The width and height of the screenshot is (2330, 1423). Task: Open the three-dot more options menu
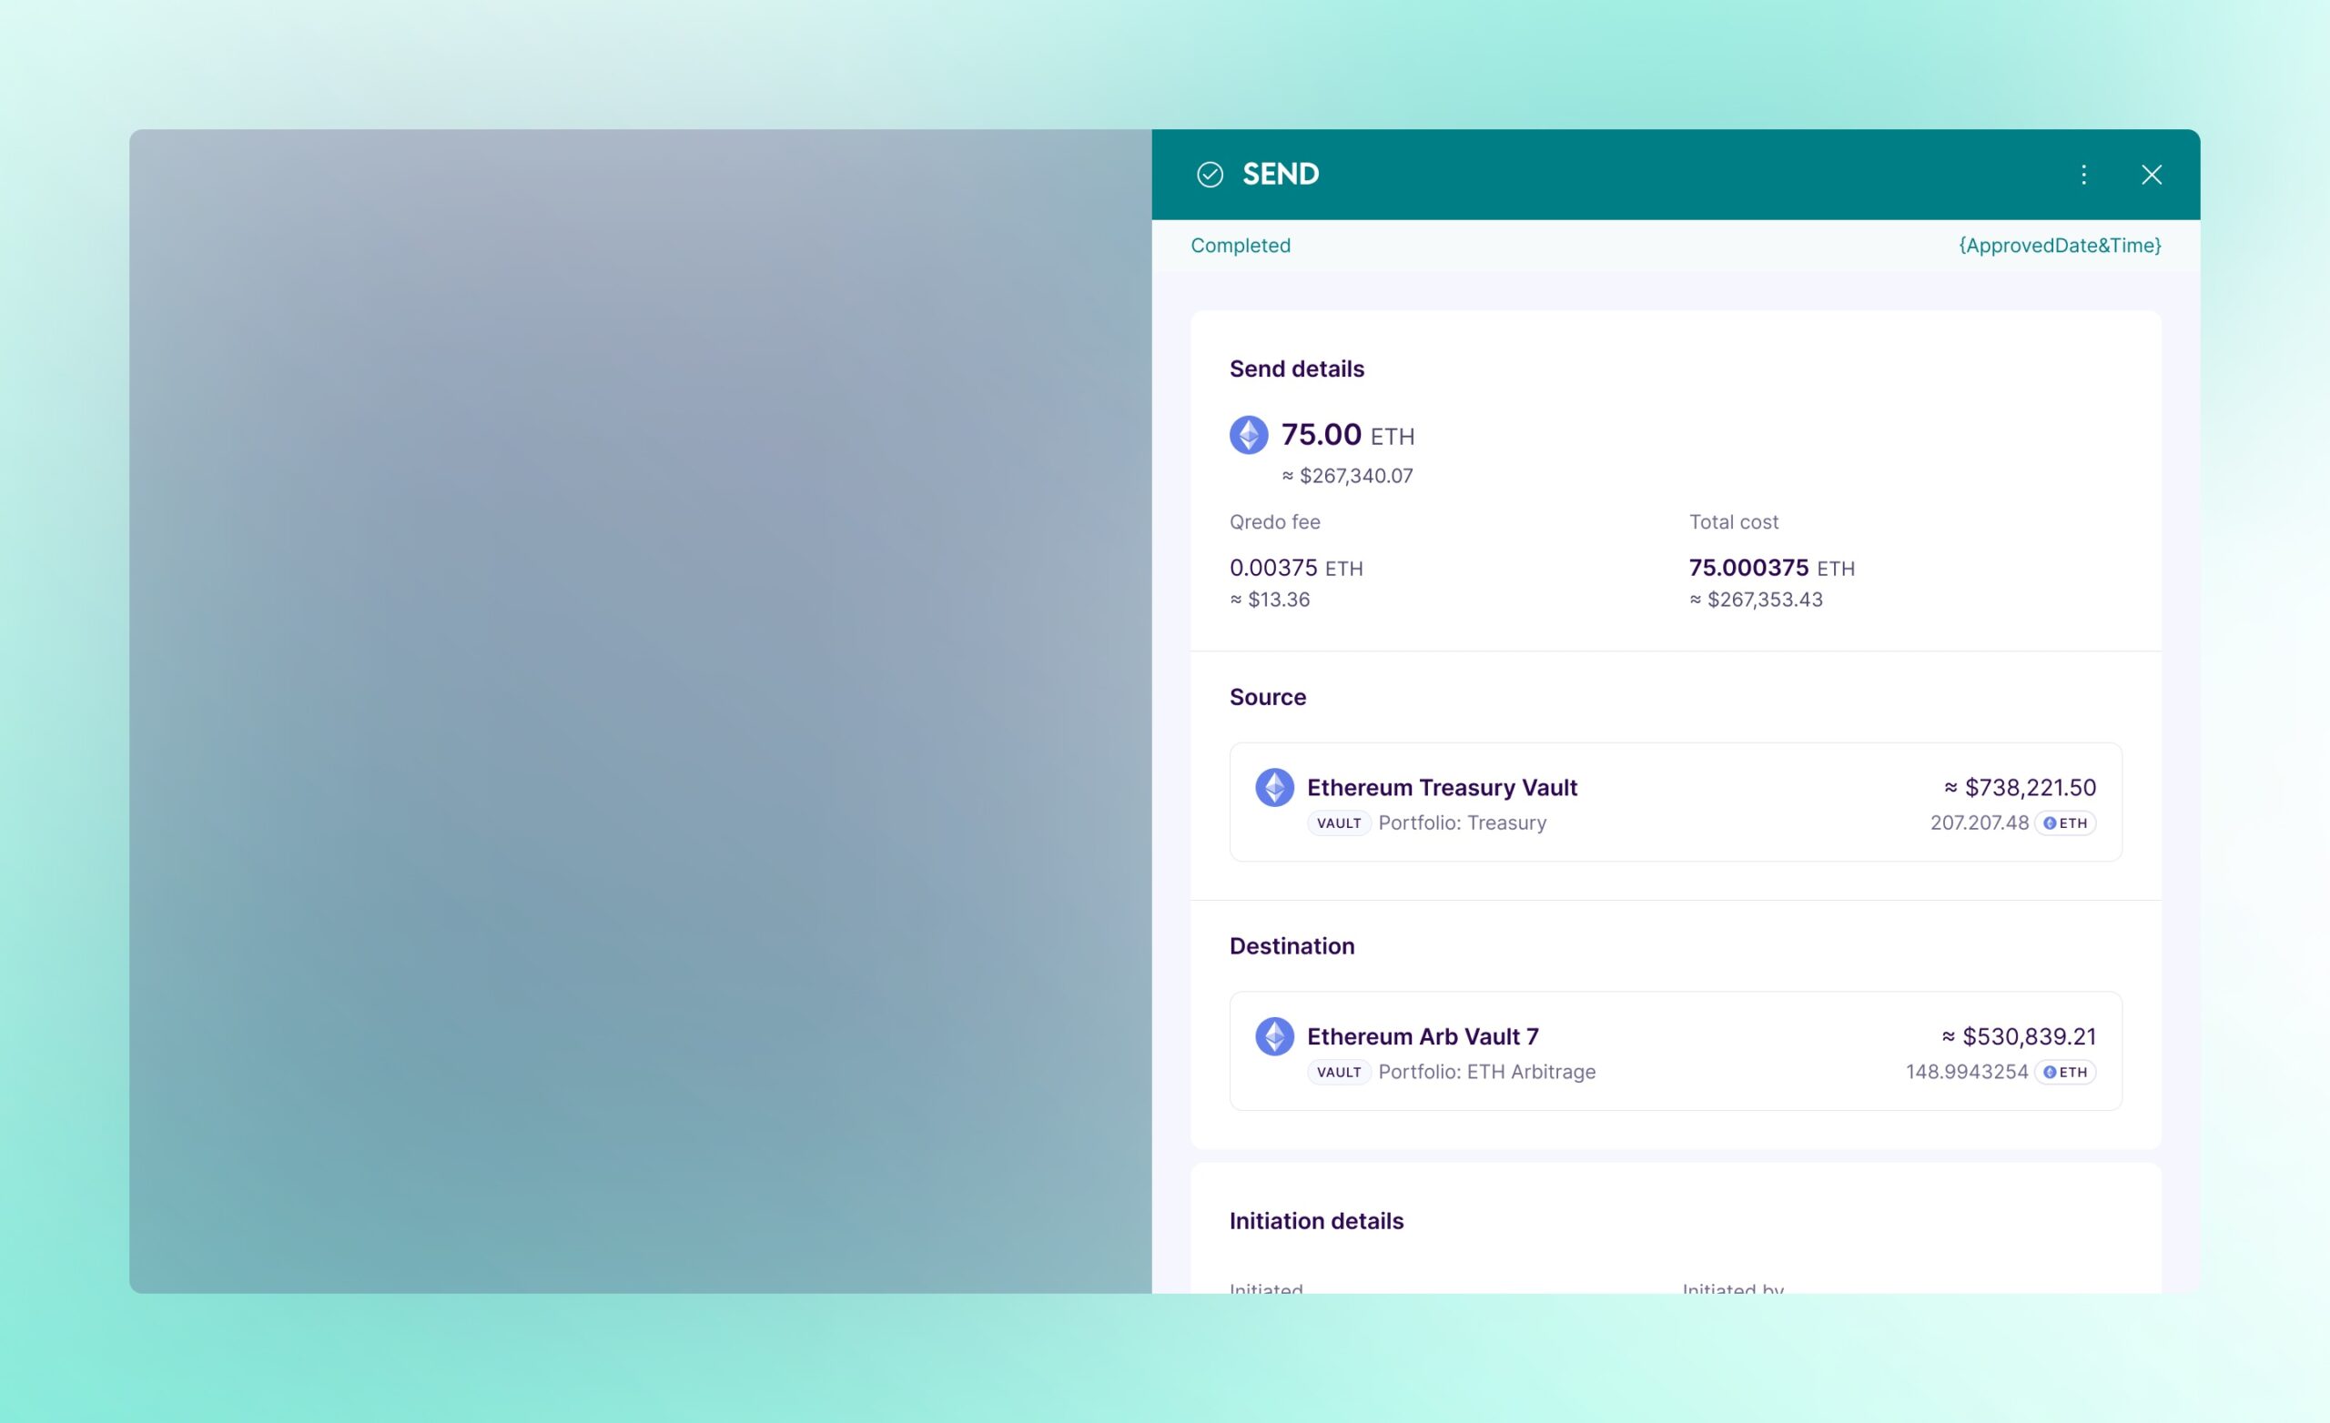pyautogui.click(x=2083, y=175)
